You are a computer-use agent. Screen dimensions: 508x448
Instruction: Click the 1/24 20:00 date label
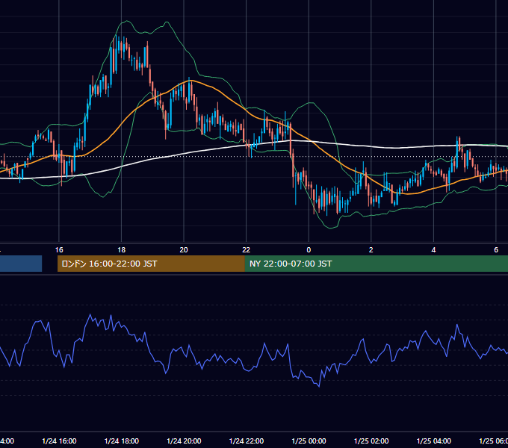(x=184, y=441)
